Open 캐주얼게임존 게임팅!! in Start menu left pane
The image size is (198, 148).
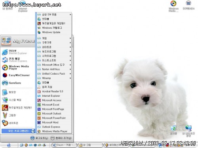coord(18,108)
